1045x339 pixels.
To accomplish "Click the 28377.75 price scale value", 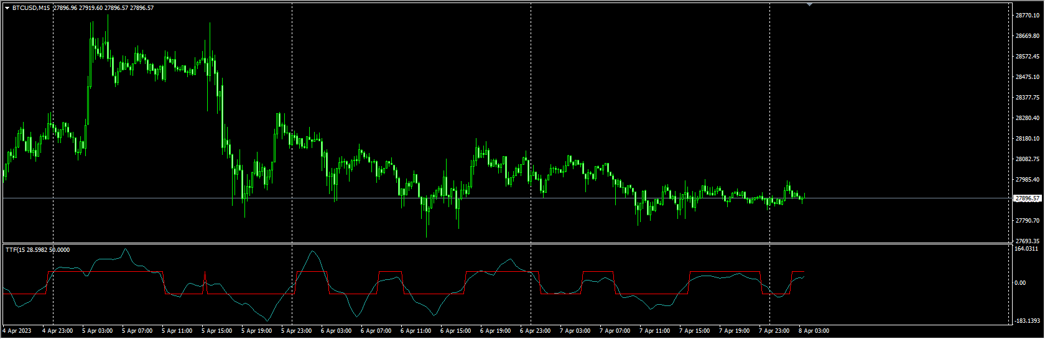I will coord(1028,98).
